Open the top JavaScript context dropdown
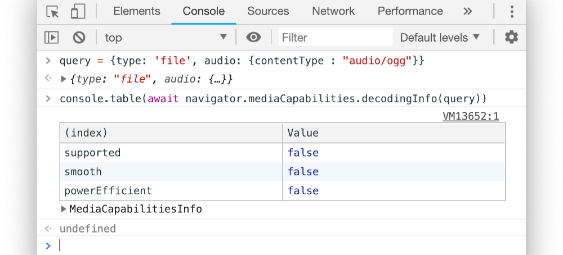The image size is (563, 255). pyautogui.click(x=165, y=38)
